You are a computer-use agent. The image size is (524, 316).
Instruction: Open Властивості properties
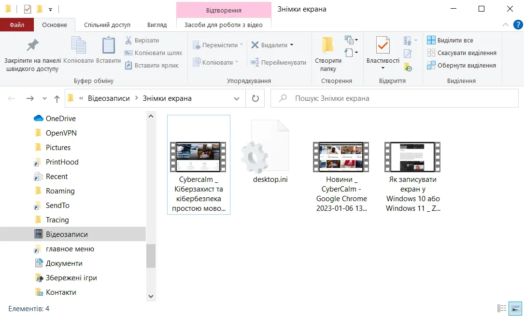point(382,50)
